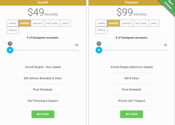This screenshot has width=175, height=125.
Task: Click the Growth plan header bar
Action: (43, 3)
